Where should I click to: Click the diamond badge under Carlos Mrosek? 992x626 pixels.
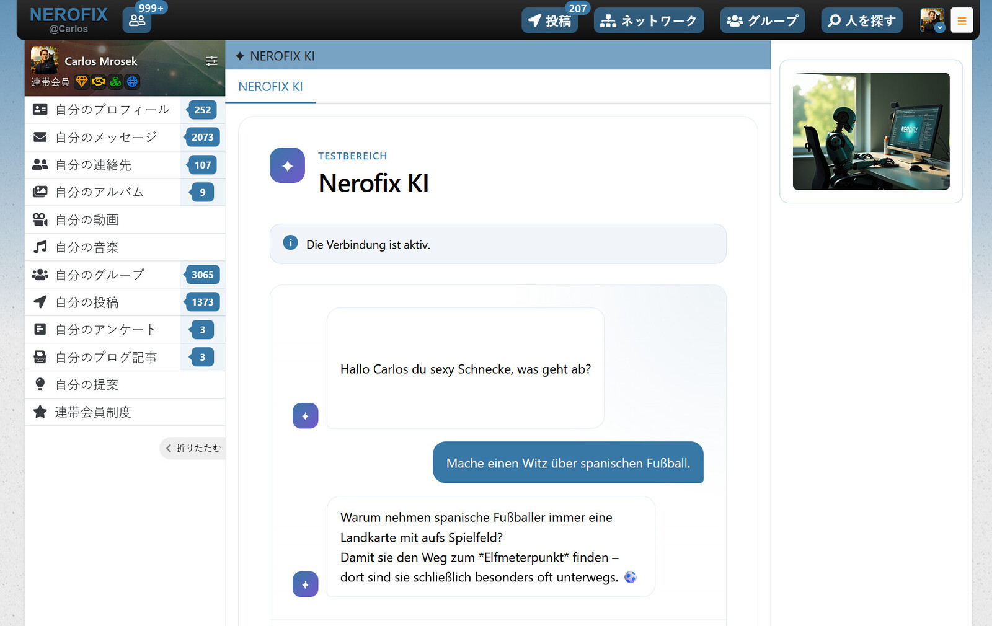82,81
